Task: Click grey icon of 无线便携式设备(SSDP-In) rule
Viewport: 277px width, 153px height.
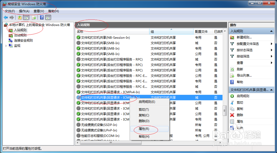Action: click(78, 125)
